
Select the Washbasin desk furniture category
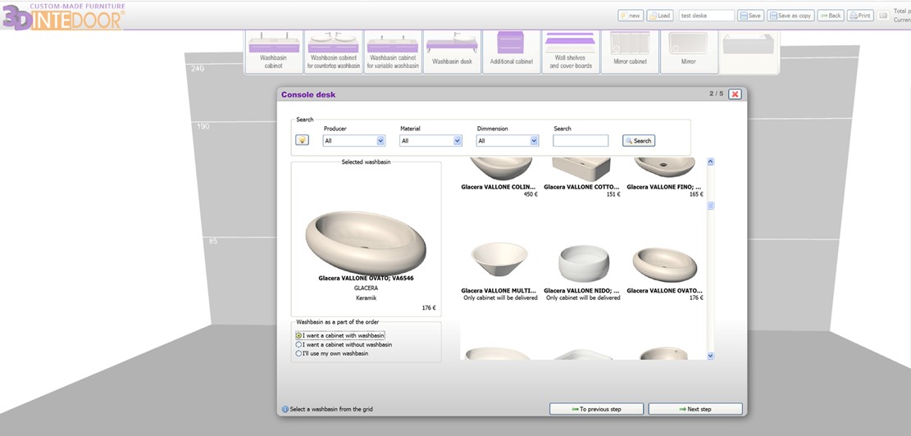452,51
